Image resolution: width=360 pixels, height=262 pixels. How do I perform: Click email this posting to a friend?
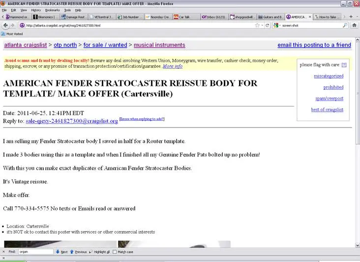(314, 45)
